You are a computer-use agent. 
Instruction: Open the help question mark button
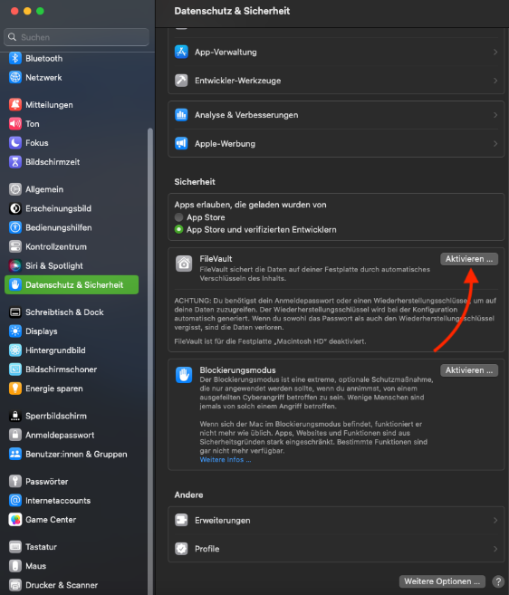pos(498,581)
